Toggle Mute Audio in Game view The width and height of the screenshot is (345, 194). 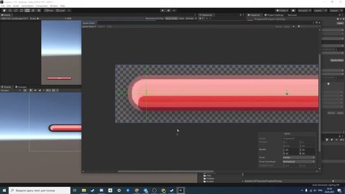tap(171, 18)
